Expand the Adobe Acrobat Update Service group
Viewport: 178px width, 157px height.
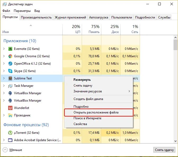coord(4,140)
